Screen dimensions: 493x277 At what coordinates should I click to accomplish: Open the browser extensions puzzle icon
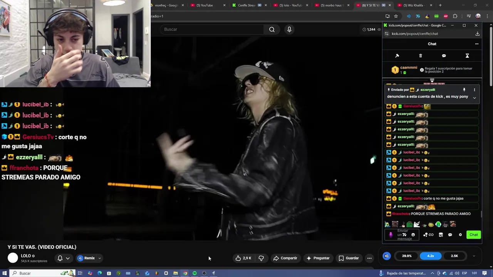(455, 16)
